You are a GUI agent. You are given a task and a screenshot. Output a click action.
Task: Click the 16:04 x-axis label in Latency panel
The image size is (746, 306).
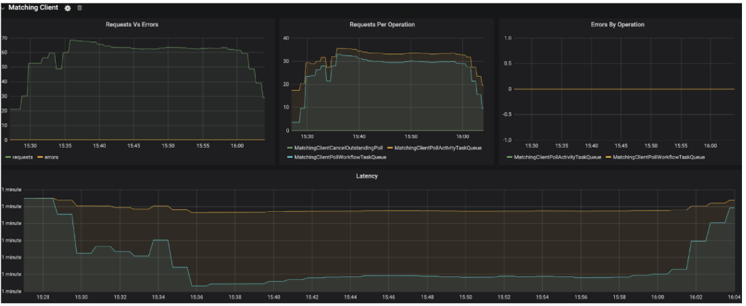coord(735,297)
